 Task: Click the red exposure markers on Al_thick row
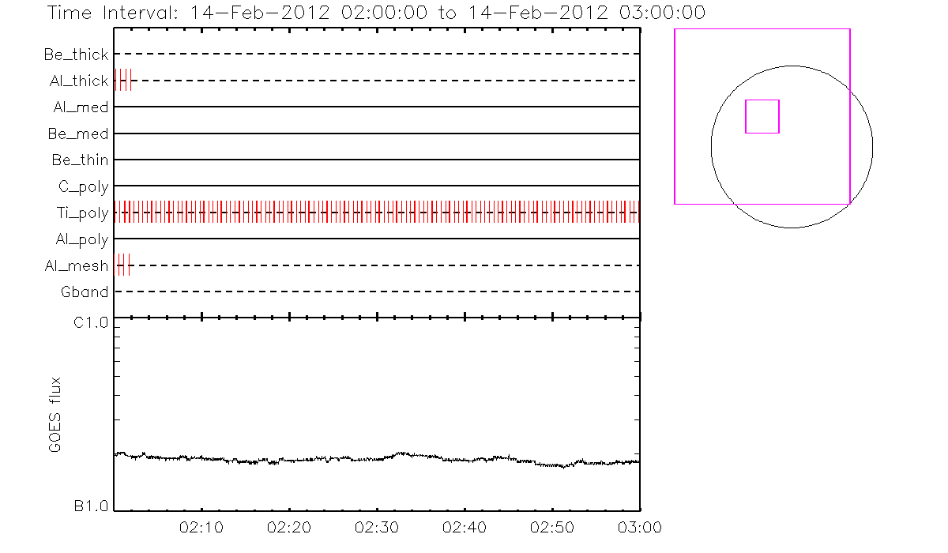(124, 81)
